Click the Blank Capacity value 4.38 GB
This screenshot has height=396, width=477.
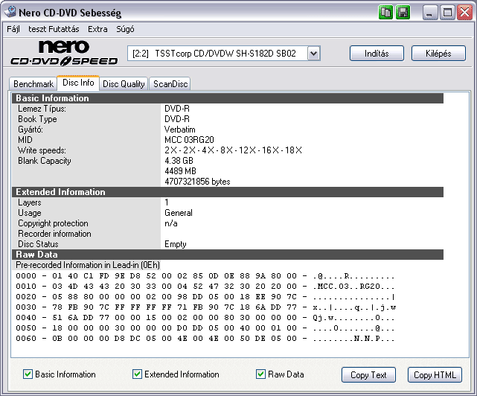coord(179,161)
